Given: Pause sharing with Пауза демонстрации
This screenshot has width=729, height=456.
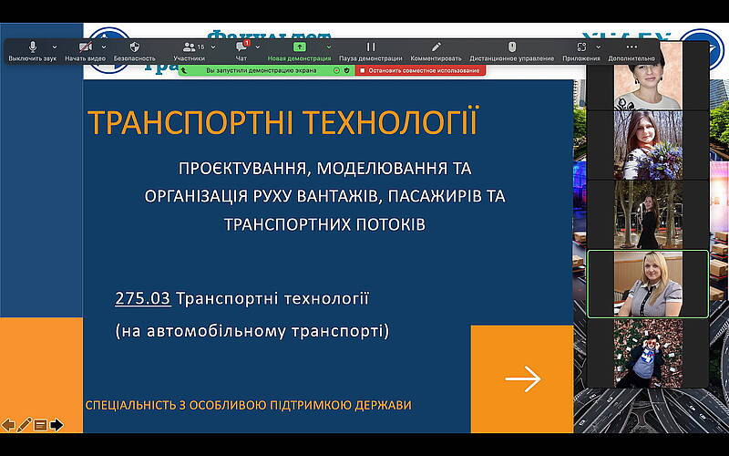Looking at the screenshot, I should click(x=371, y=51).
